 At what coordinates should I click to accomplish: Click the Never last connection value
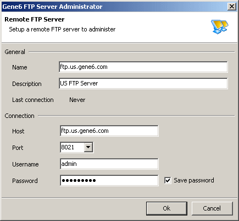point(77,100)
